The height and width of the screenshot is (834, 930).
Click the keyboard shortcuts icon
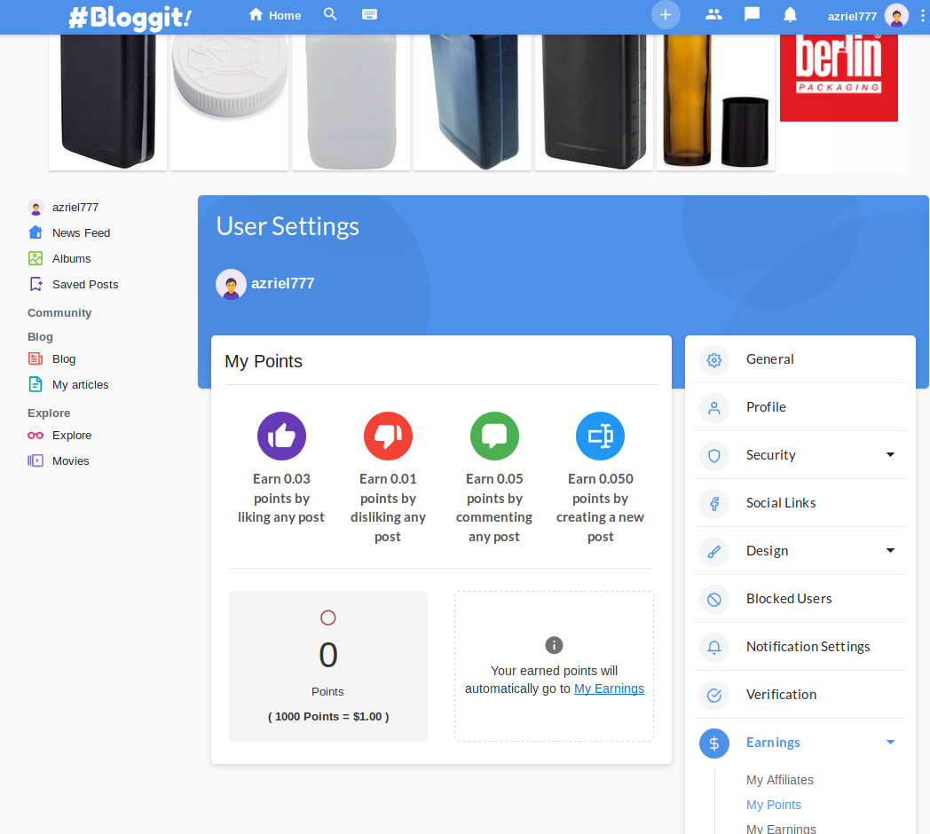tap(369, 15)
